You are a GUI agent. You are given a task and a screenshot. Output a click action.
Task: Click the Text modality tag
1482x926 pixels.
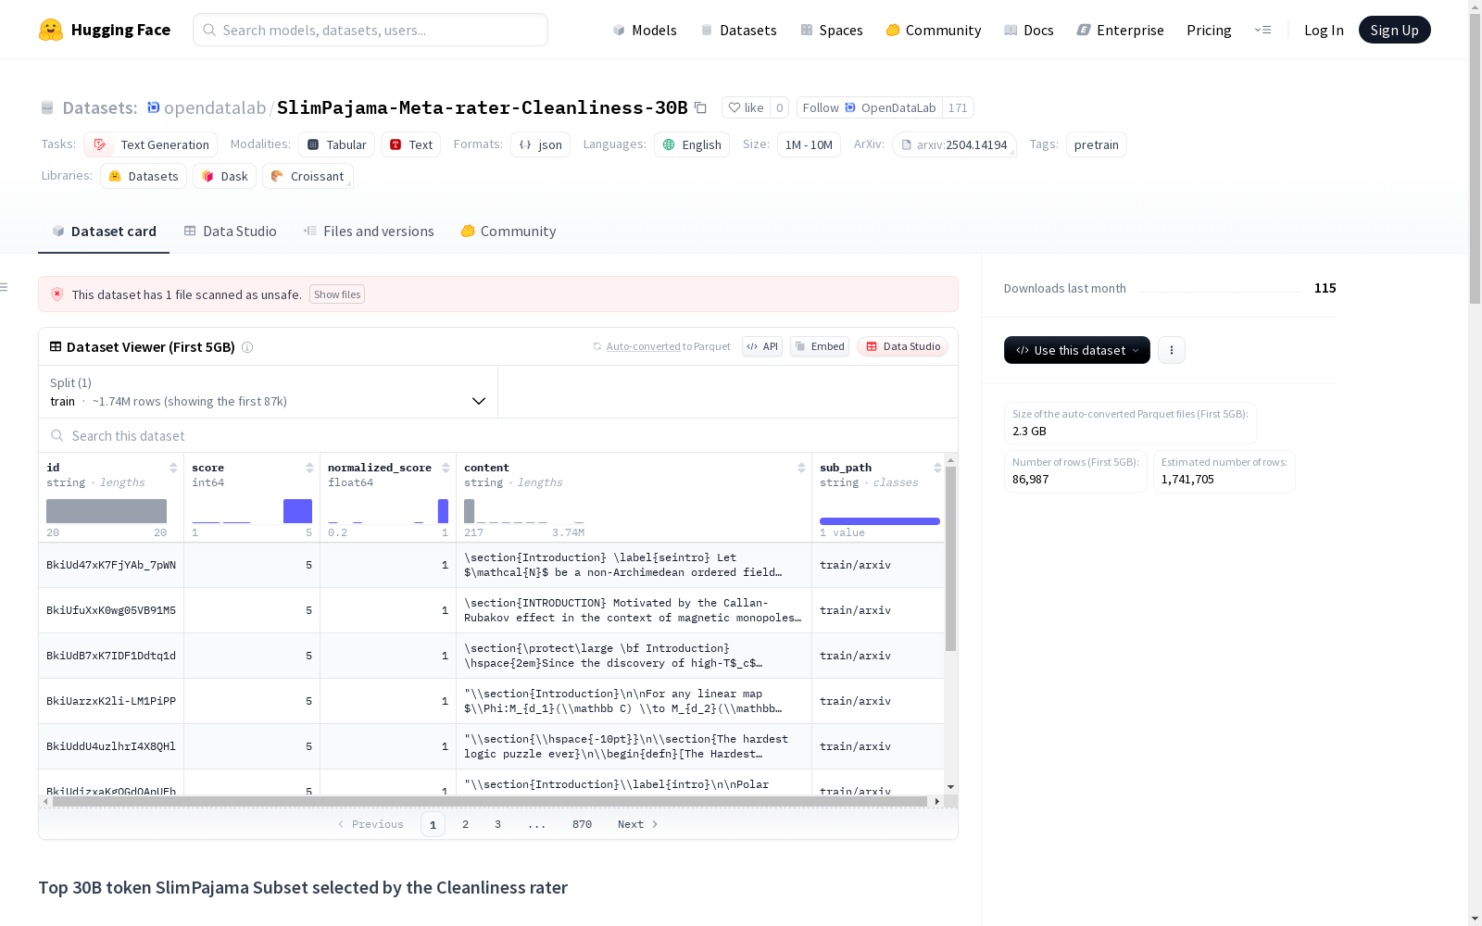(x=410, y=144)
